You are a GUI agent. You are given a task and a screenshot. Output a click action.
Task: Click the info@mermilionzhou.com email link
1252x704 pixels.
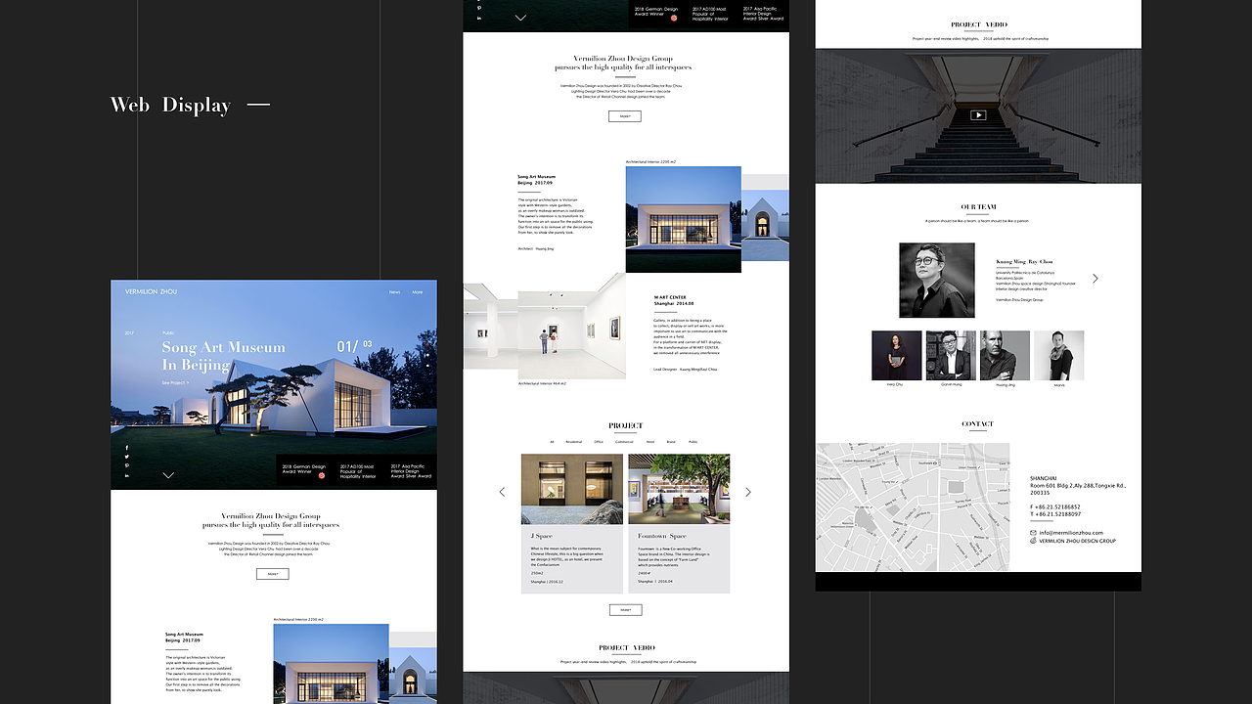[x=1071, y=533]
